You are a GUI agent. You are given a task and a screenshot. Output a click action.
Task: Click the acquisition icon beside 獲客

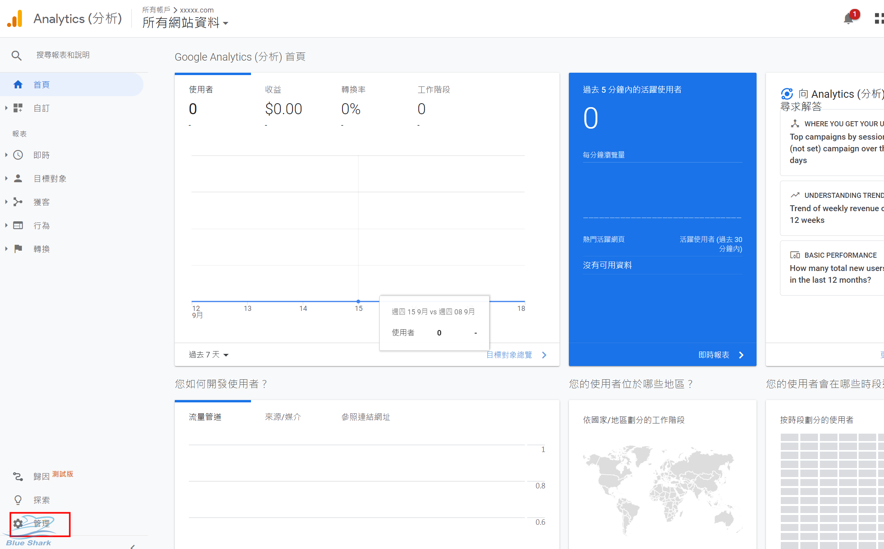point(18,202)
